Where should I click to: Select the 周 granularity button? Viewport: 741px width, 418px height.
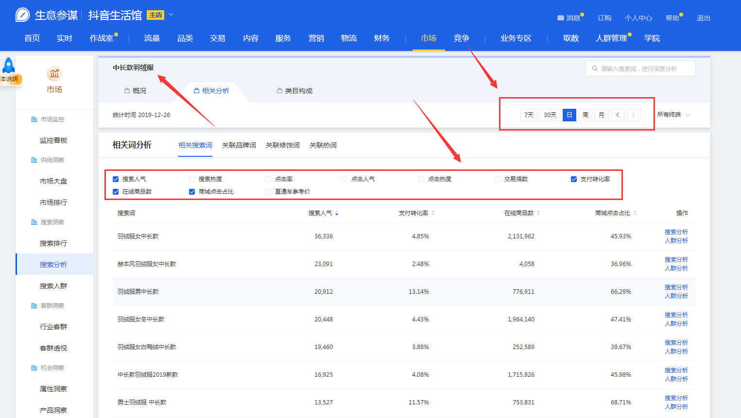[586, 115]
